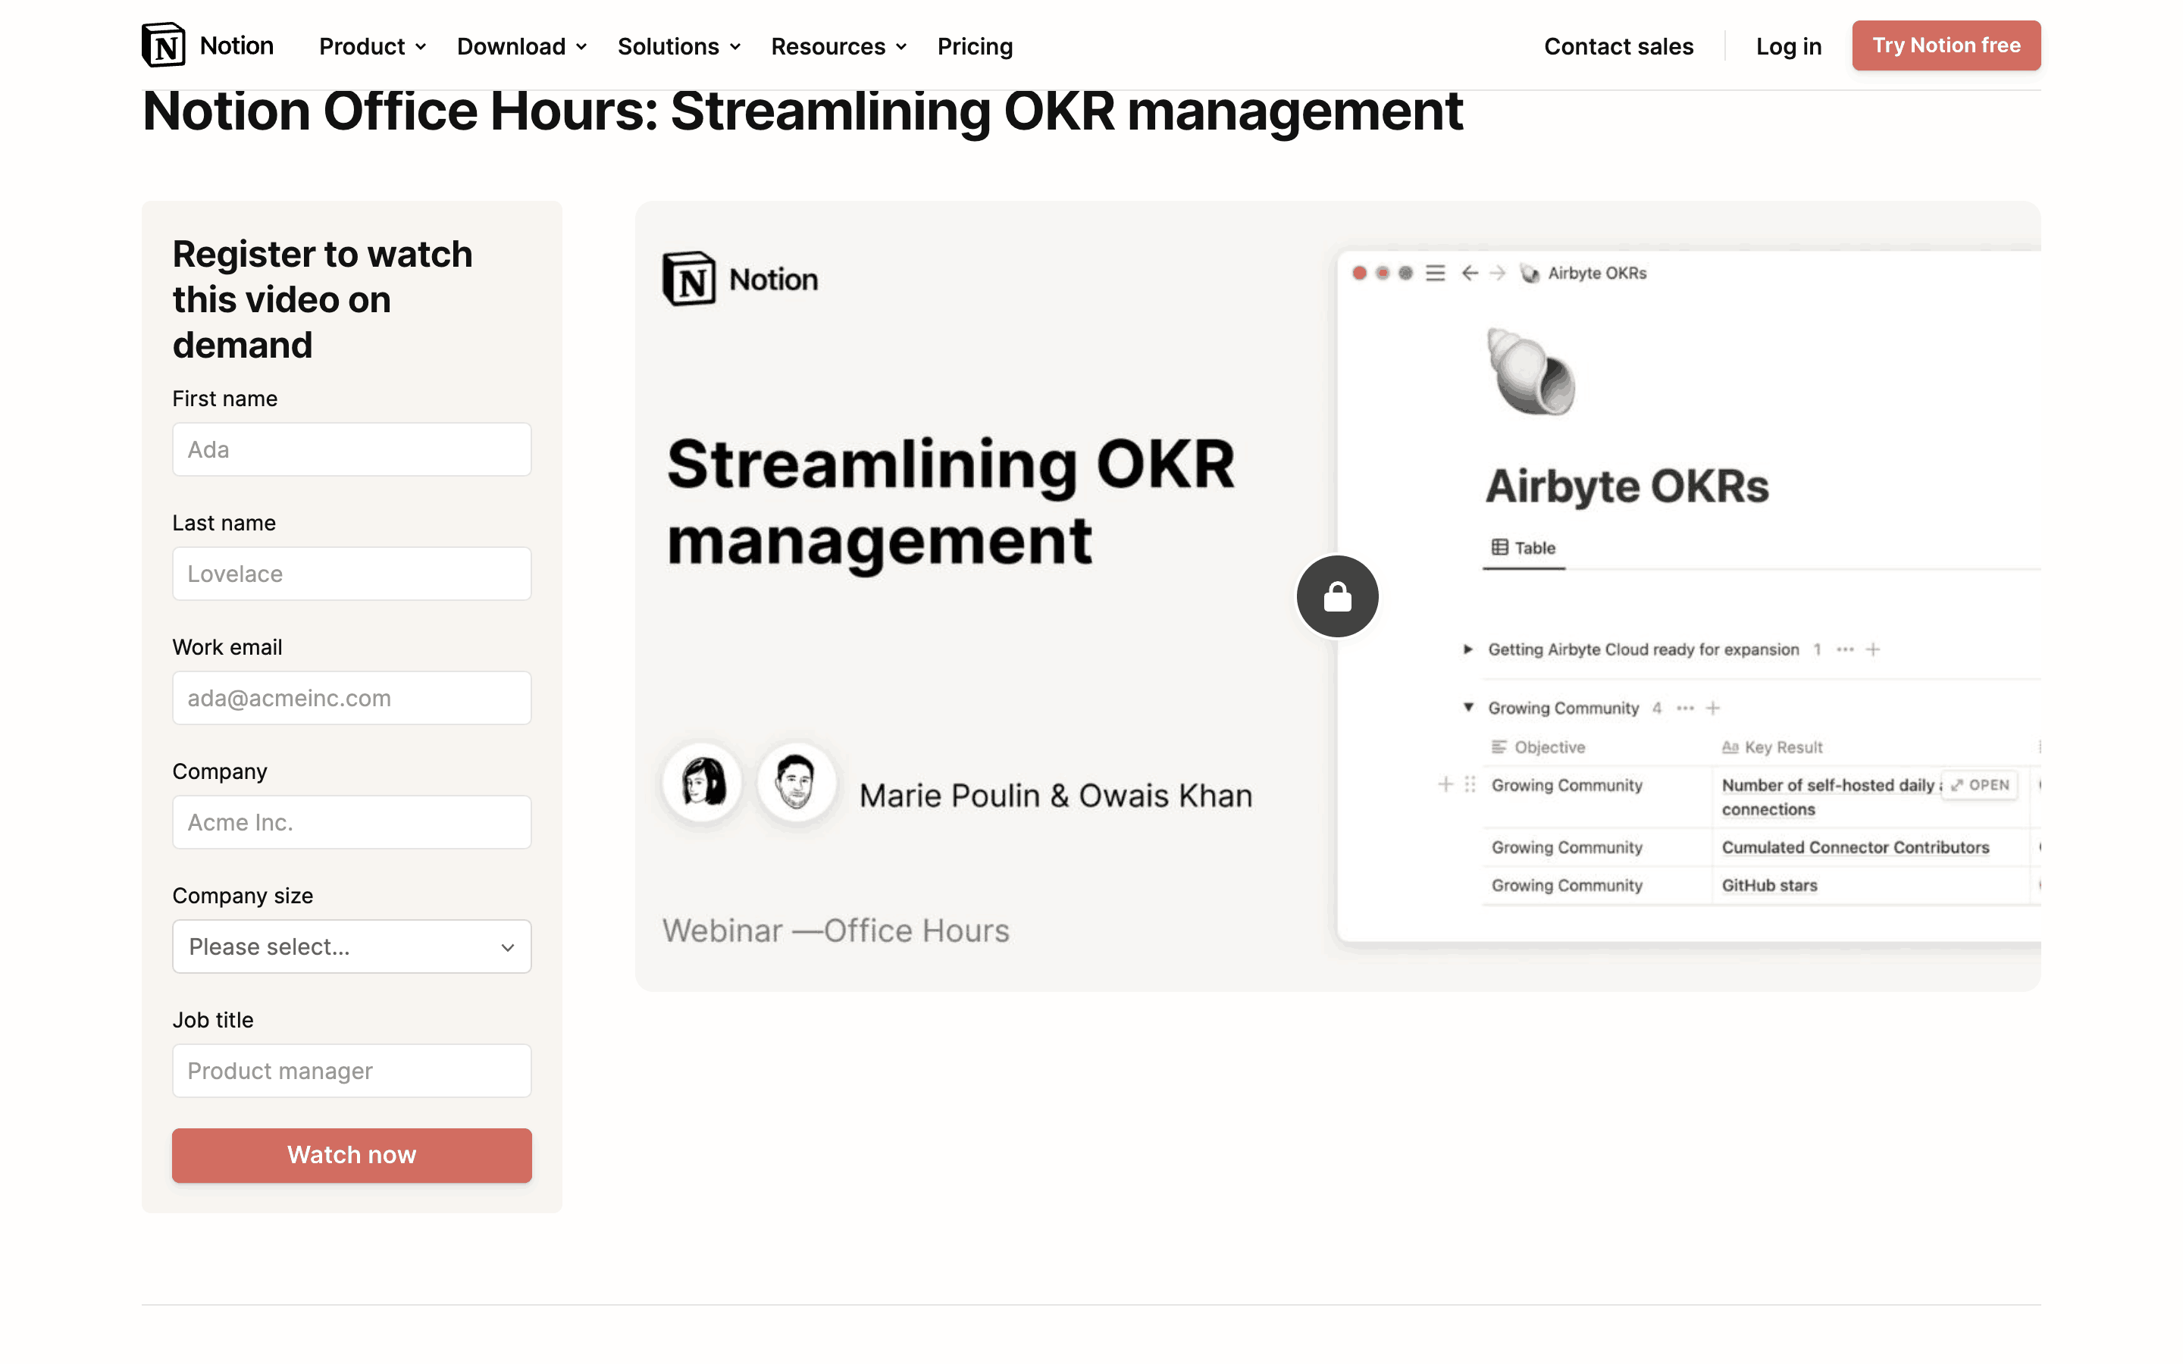2183x1364 pixels.
Task: Collapse the Growing Community group
Action: [1467, 709]
